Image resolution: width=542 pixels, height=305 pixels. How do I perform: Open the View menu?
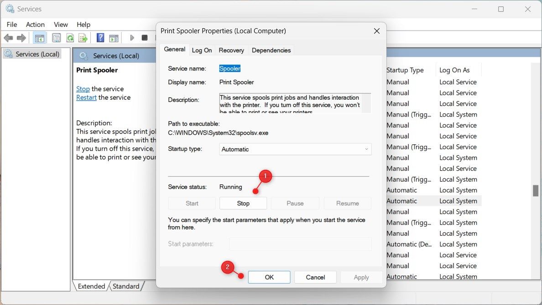(61, 25)
